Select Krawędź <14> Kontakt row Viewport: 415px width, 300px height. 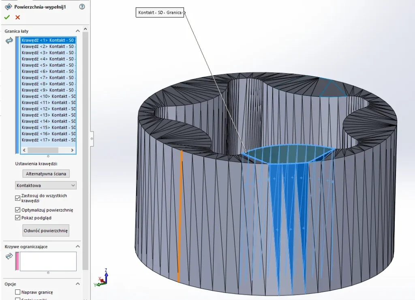click(49, 121)
